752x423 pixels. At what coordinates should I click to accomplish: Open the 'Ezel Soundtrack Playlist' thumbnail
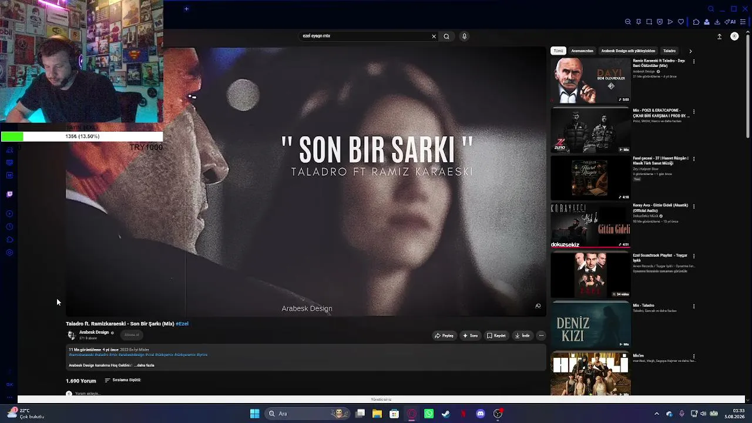point(590,275)
